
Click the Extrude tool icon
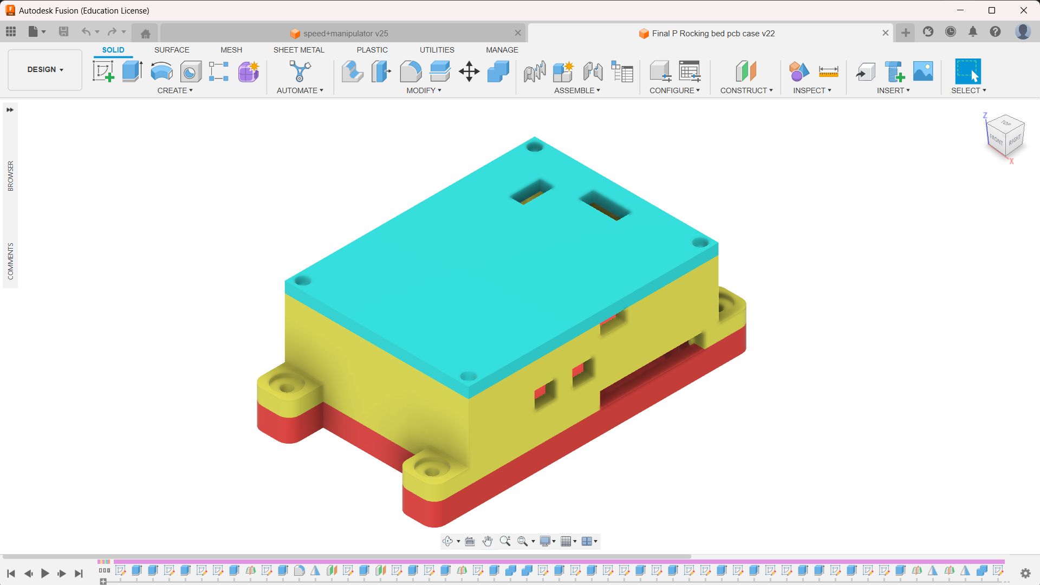132,71
